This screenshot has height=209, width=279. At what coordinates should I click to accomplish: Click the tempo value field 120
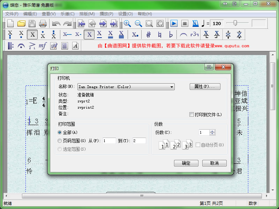(x=217, y=23)
